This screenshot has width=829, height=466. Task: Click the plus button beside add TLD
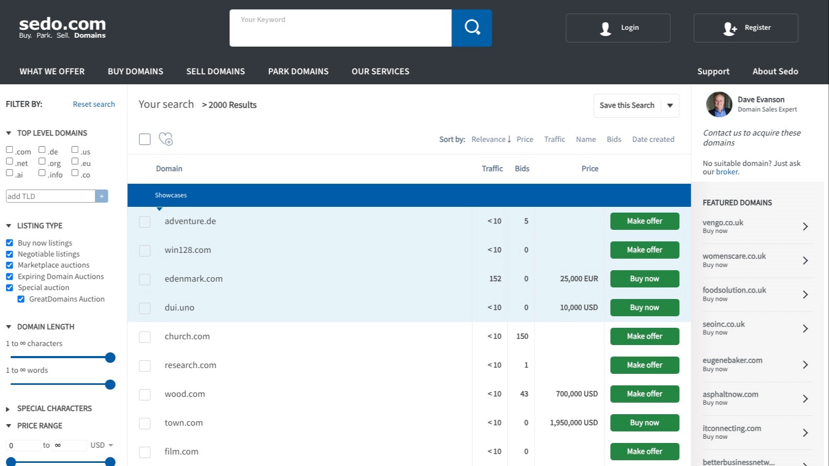coord(102,196)
